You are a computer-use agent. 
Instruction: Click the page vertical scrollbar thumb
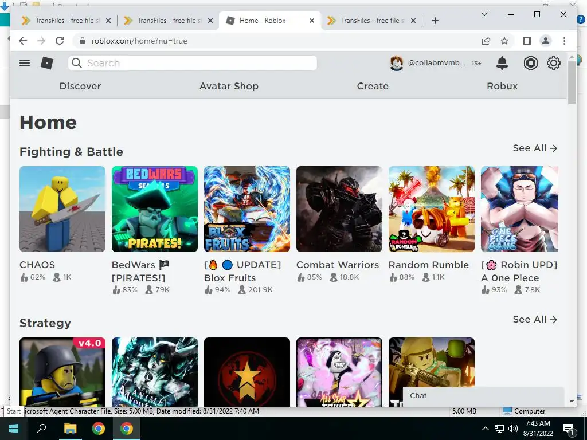[x=572, y=83]
